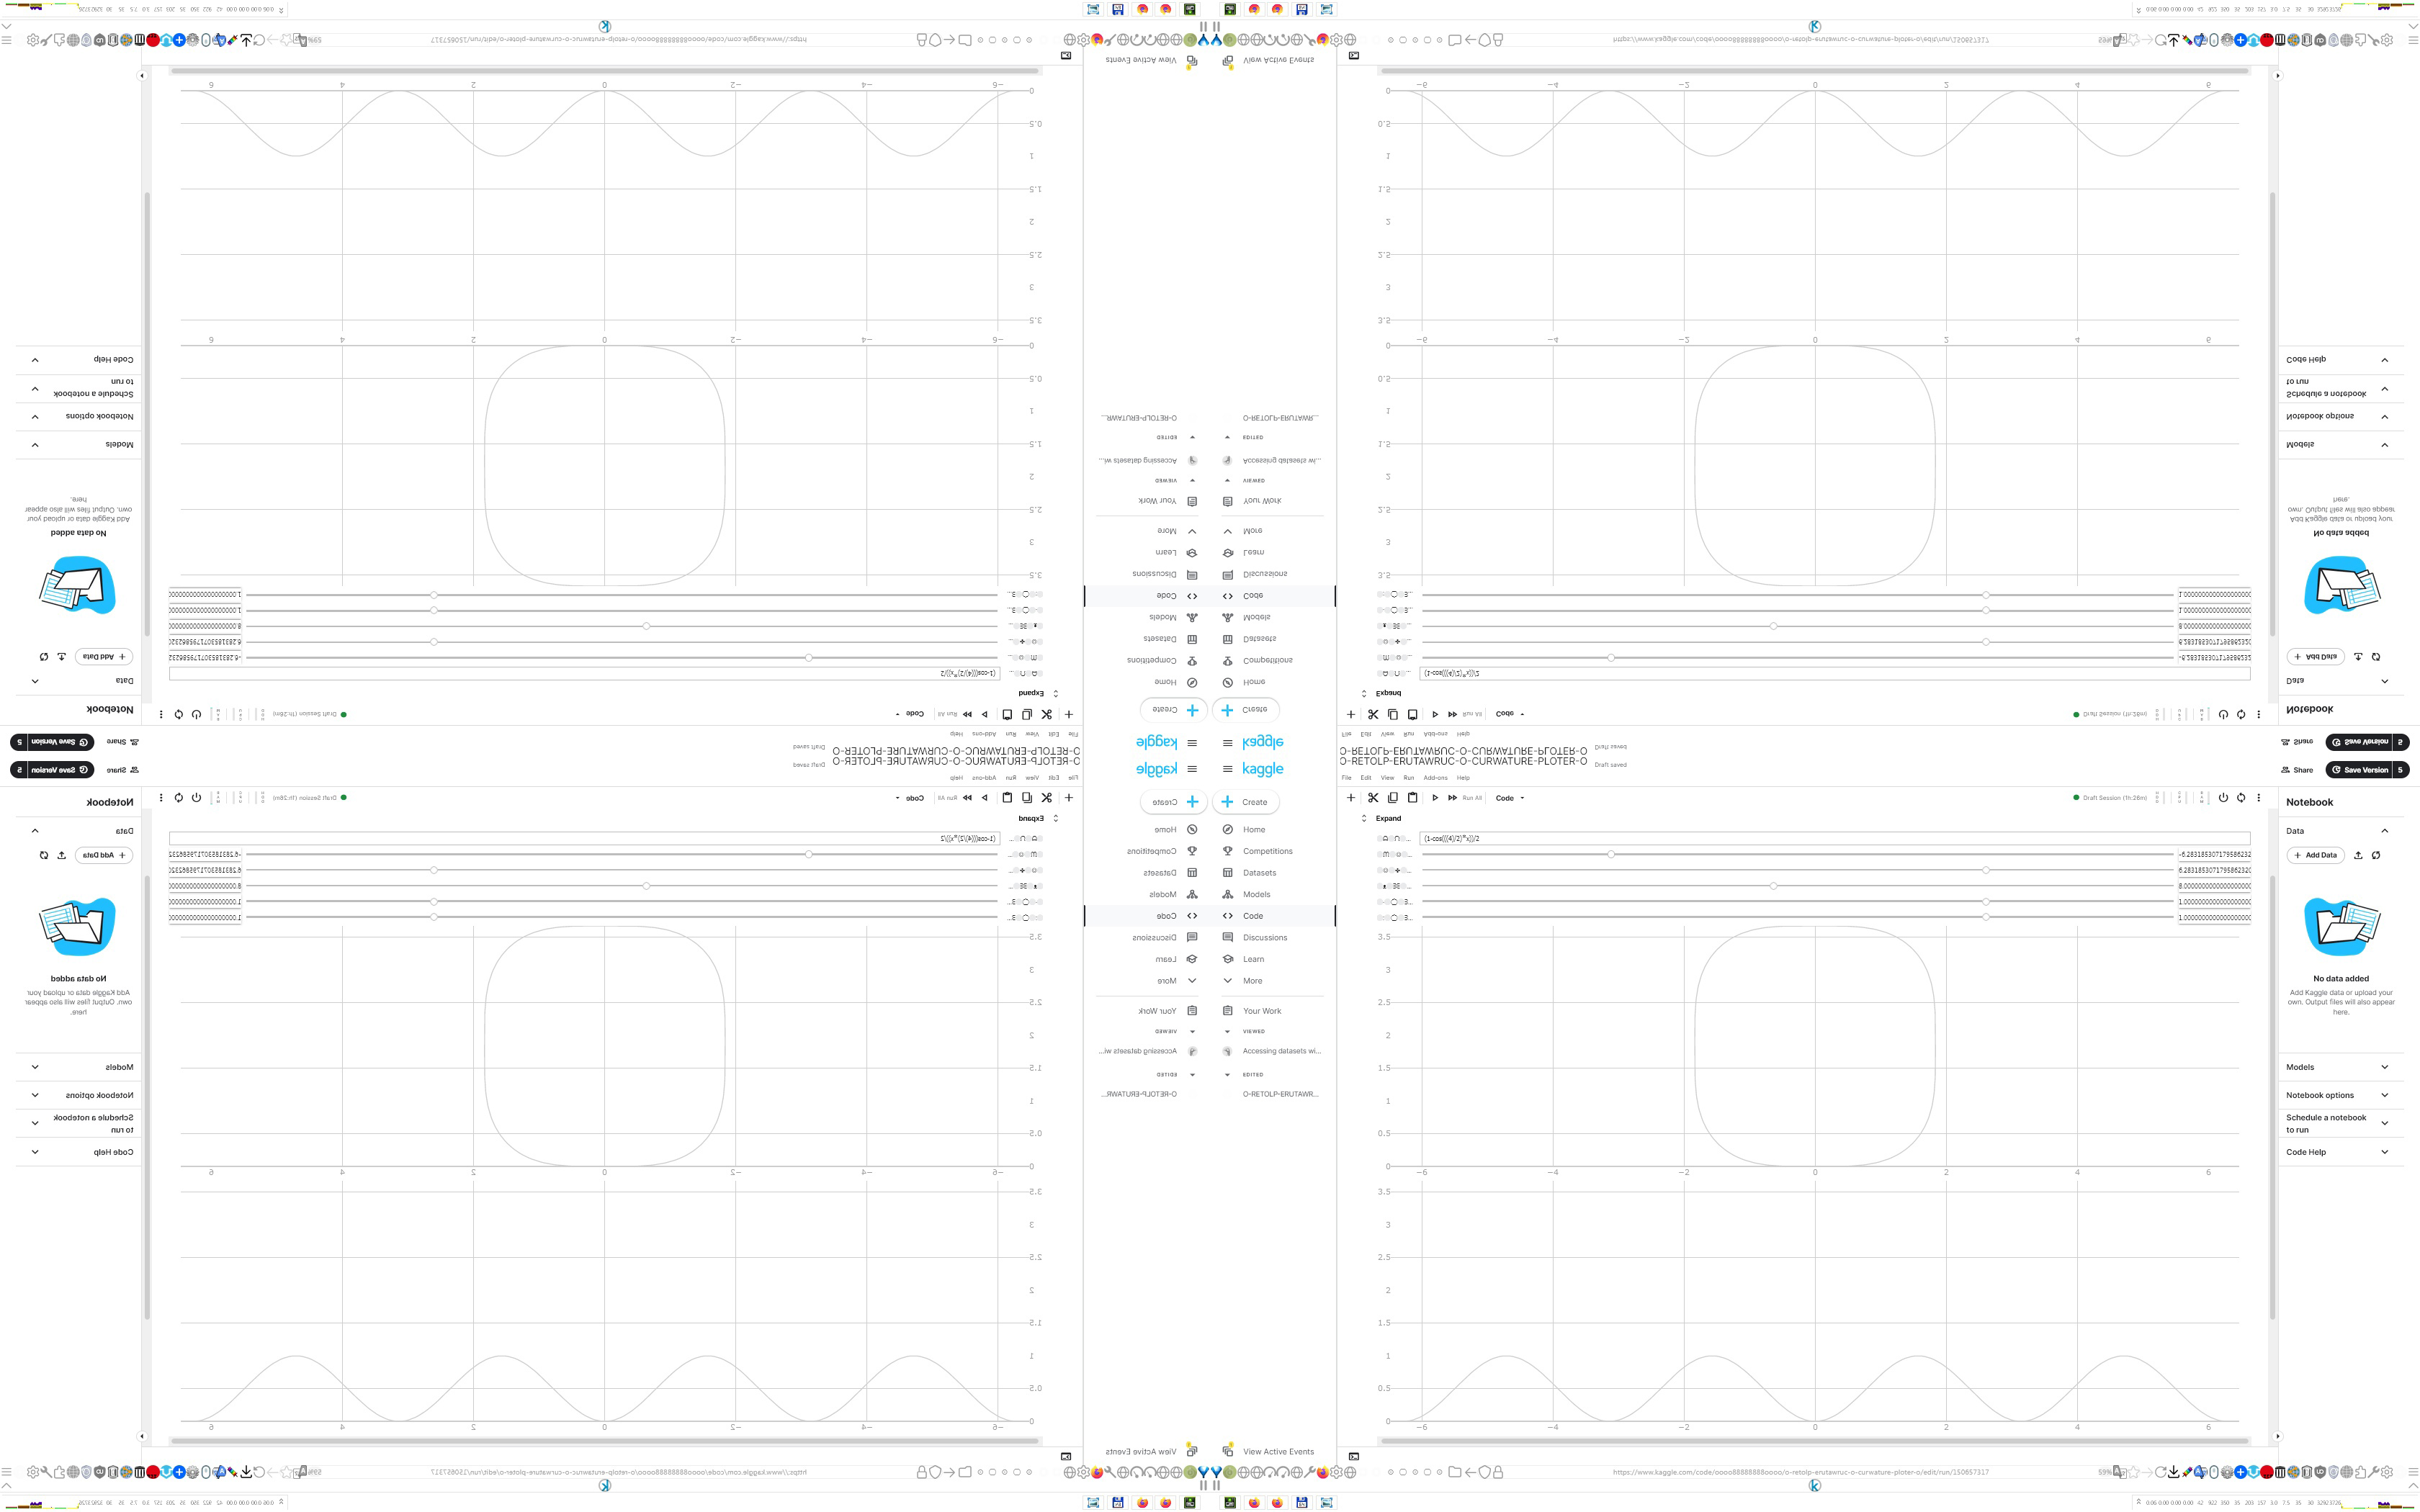Open upright notebook toolbar three-dots menu
This screenshot has width=2420, height=1512.
click(x=2259, y=798)
